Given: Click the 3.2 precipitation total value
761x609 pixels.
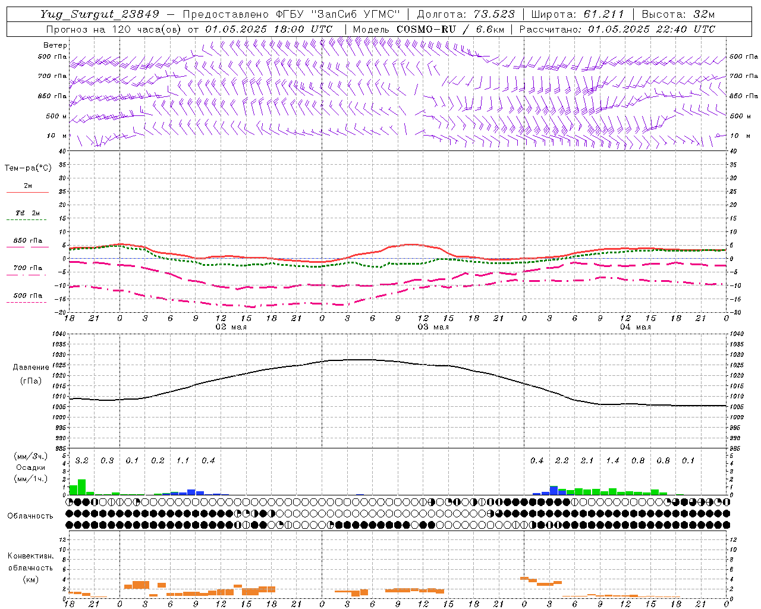Looking at the screenshot, I should (82, 460).
